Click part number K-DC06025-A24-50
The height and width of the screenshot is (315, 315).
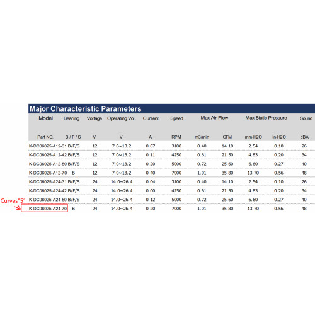(x=48, y=200)
